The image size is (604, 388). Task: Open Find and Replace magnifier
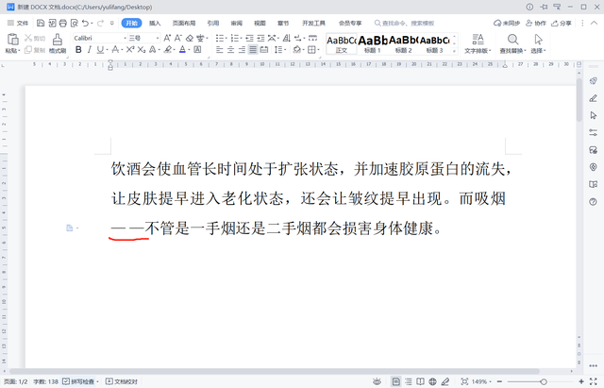tap(512, 40)
